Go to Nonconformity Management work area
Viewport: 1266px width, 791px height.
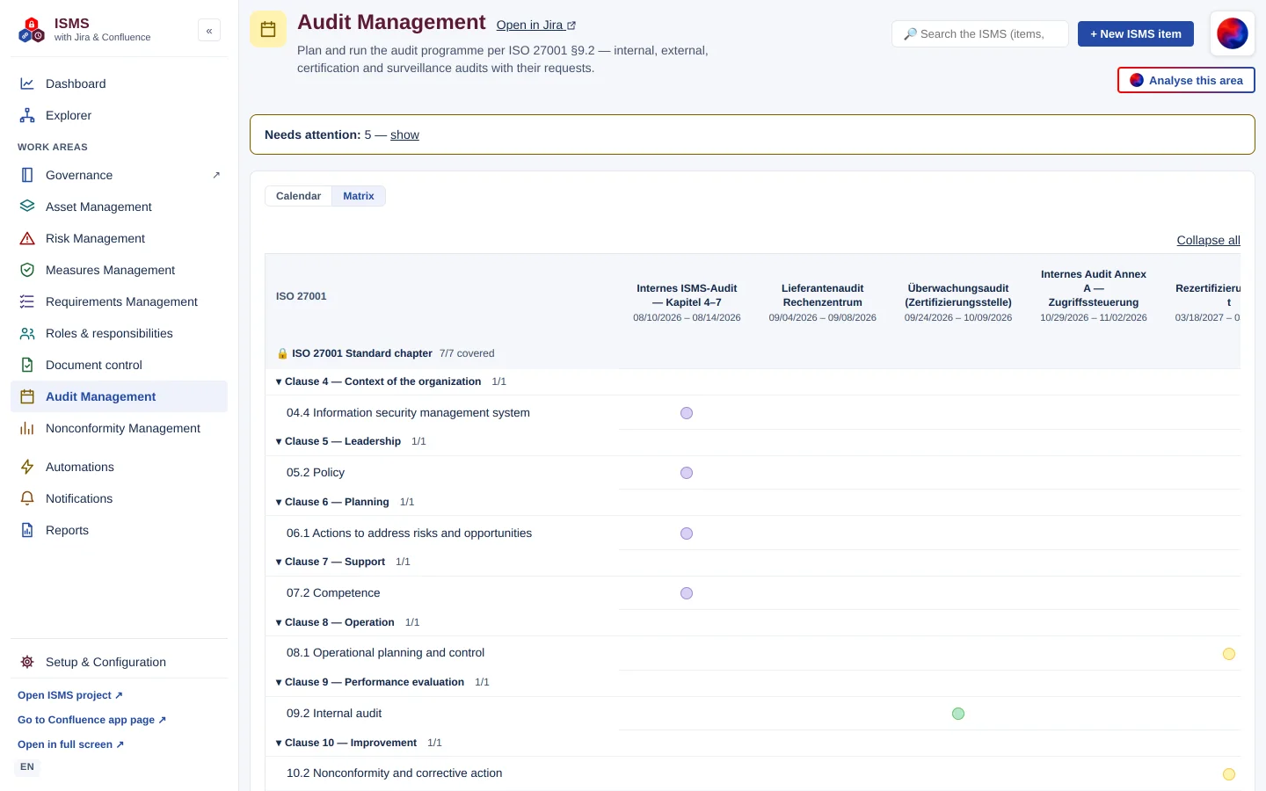(x=119, y=428)
